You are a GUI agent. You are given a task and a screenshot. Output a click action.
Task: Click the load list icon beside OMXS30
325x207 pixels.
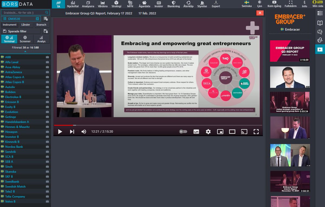[x=45, y=19]
